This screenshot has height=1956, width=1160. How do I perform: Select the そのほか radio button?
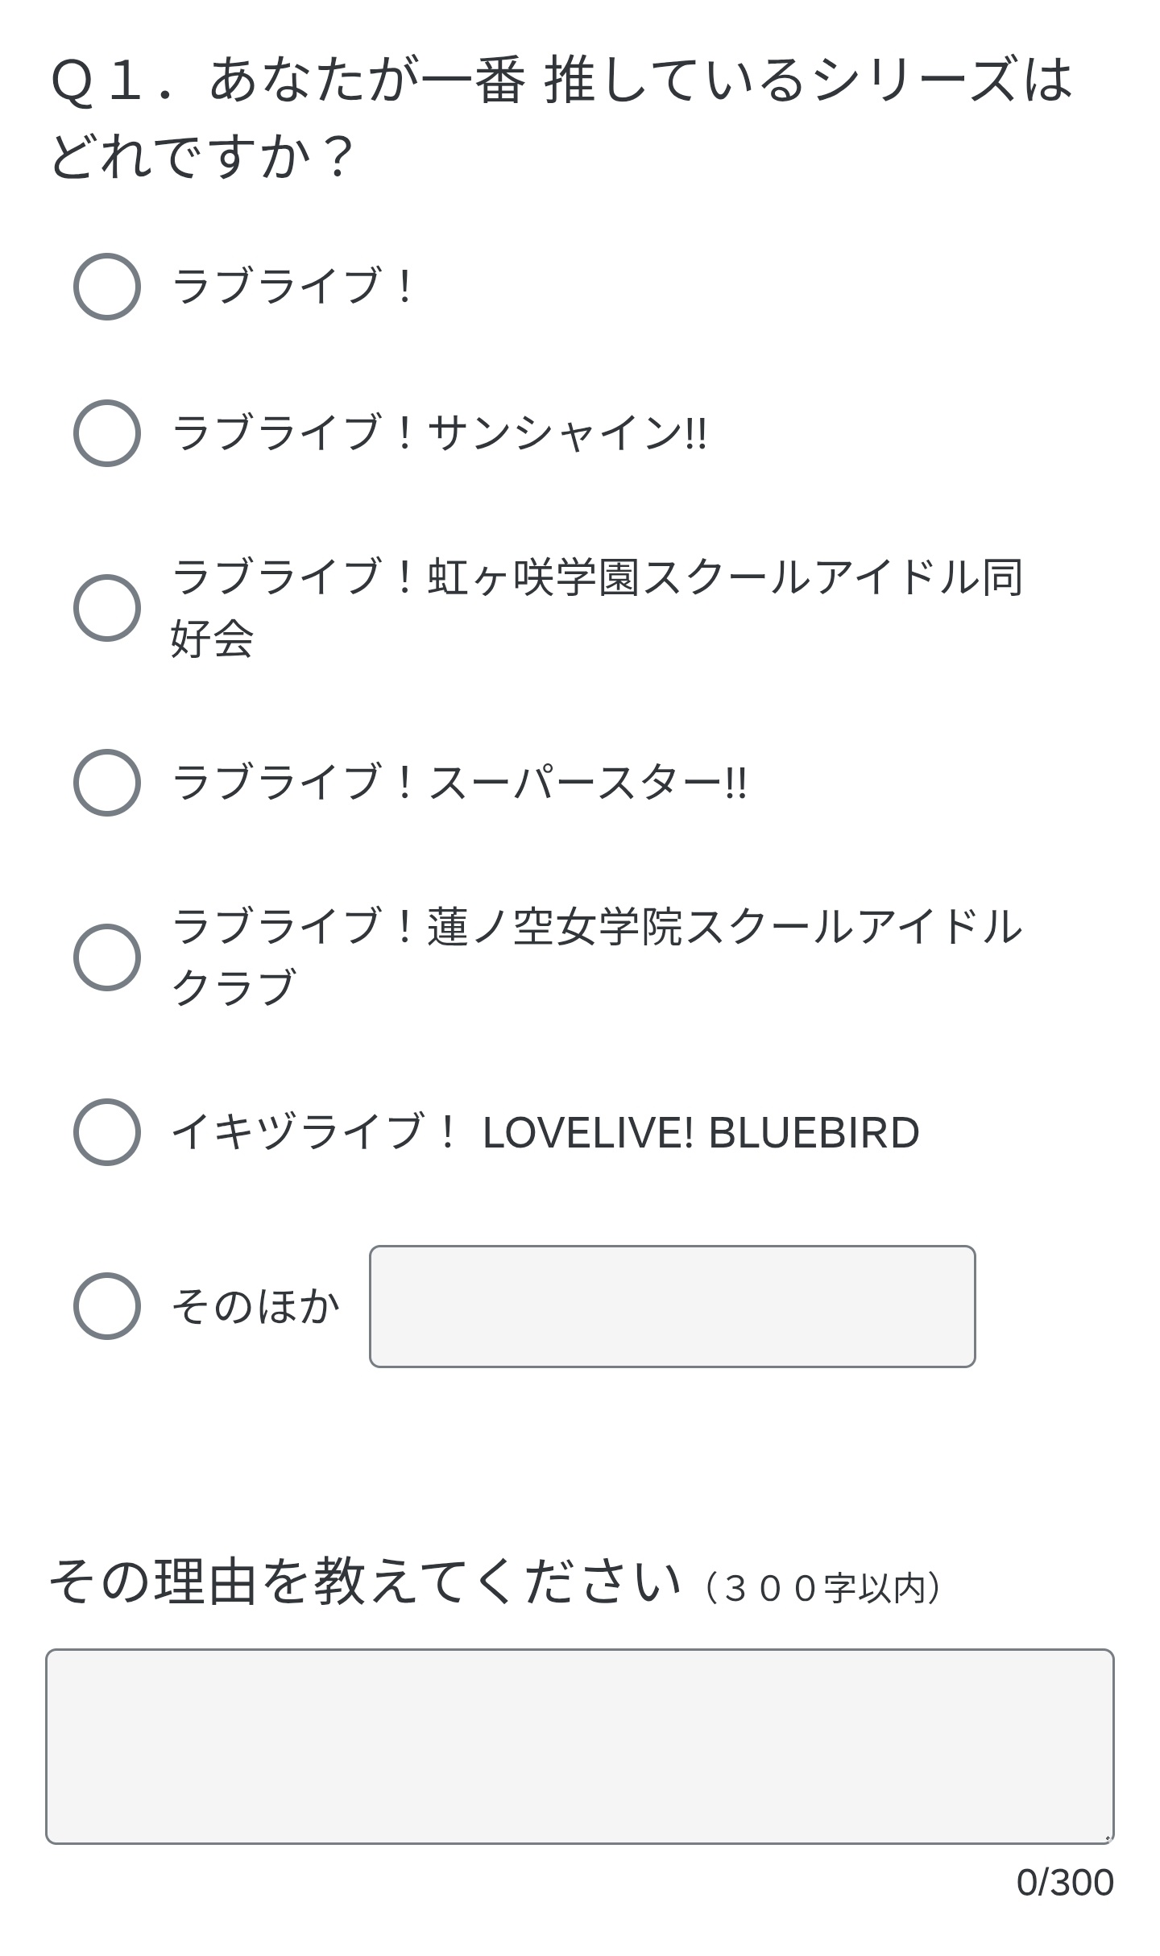[107, 1306]
